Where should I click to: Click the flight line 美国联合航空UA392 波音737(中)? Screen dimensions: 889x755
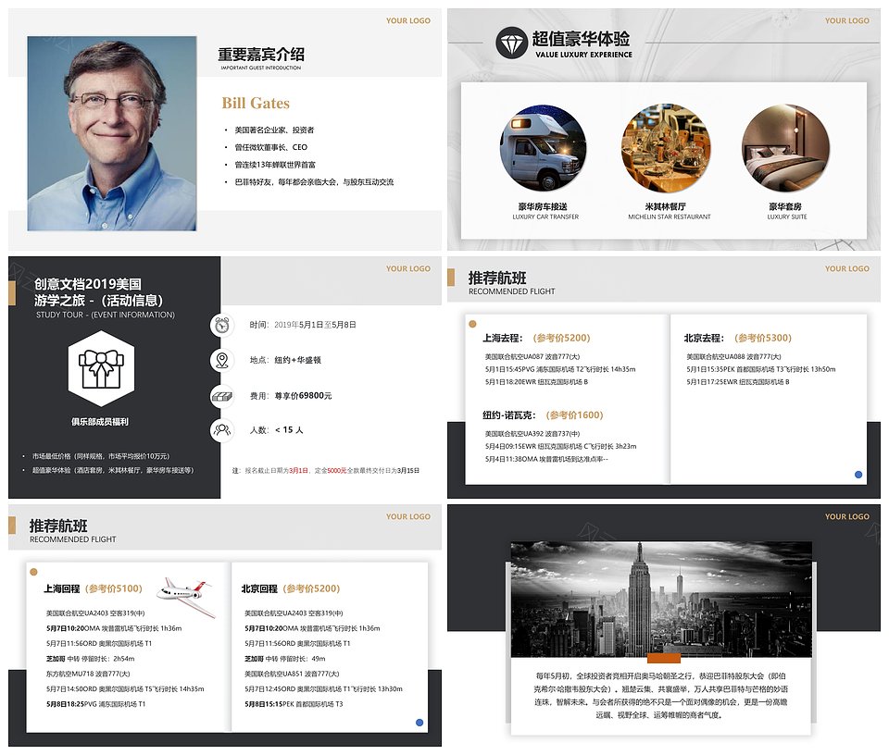(532, 434)
